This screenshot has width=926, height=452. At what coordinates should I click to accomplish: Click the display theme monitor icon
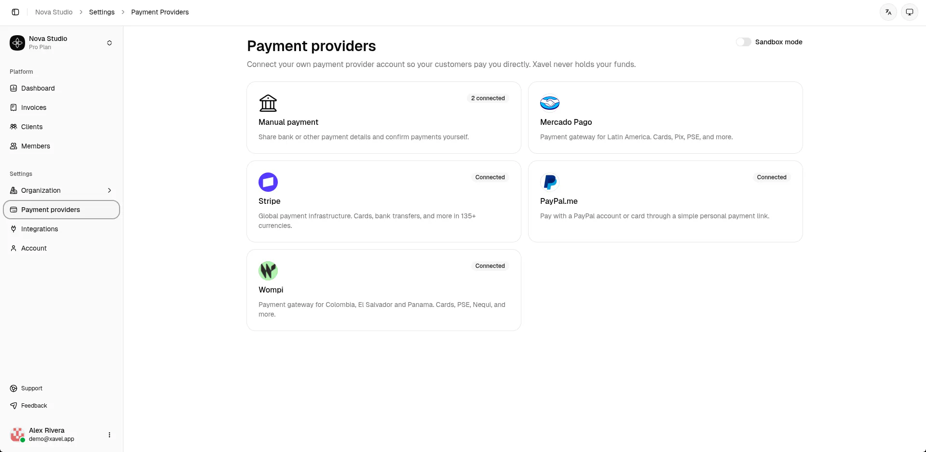910,12
